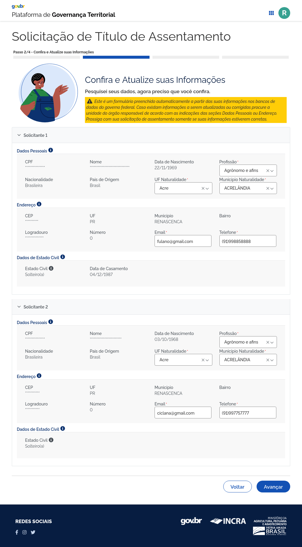Viewport: 302px width, 547px height.
Task: Open the Instagram icon in footer
Action: [24, 532]
